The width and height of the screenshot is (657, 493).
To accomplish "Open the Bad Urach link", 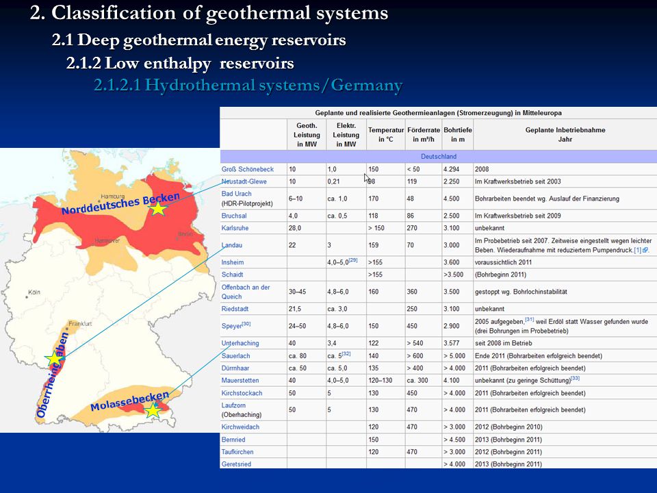I will tap(236, 194).
